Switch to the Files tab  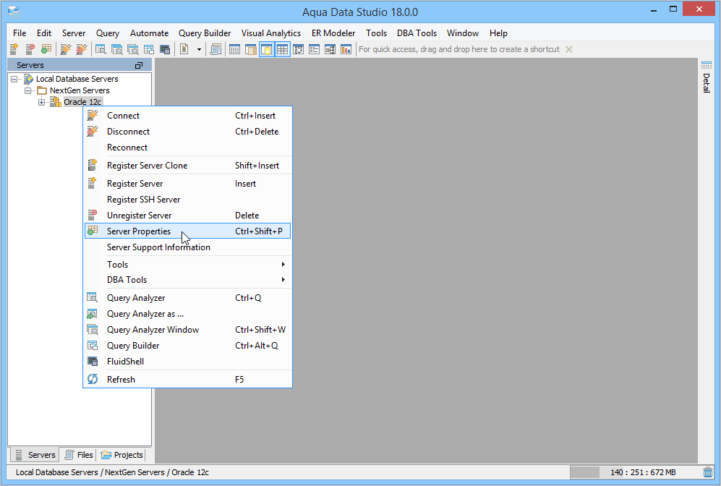coord(79,455)
